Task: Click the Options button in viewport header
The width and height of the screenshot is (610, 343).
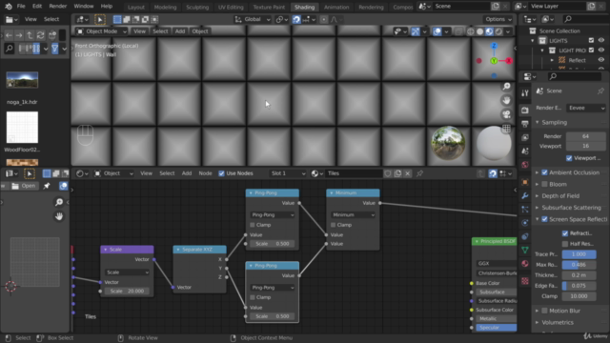Action: [x=498, y=19]
